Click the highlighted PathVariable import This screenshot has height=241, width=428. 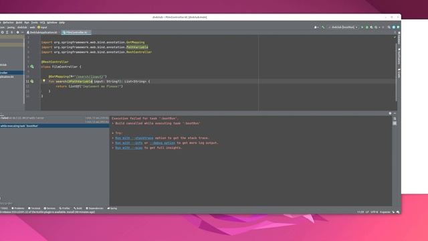pos(137,48)
